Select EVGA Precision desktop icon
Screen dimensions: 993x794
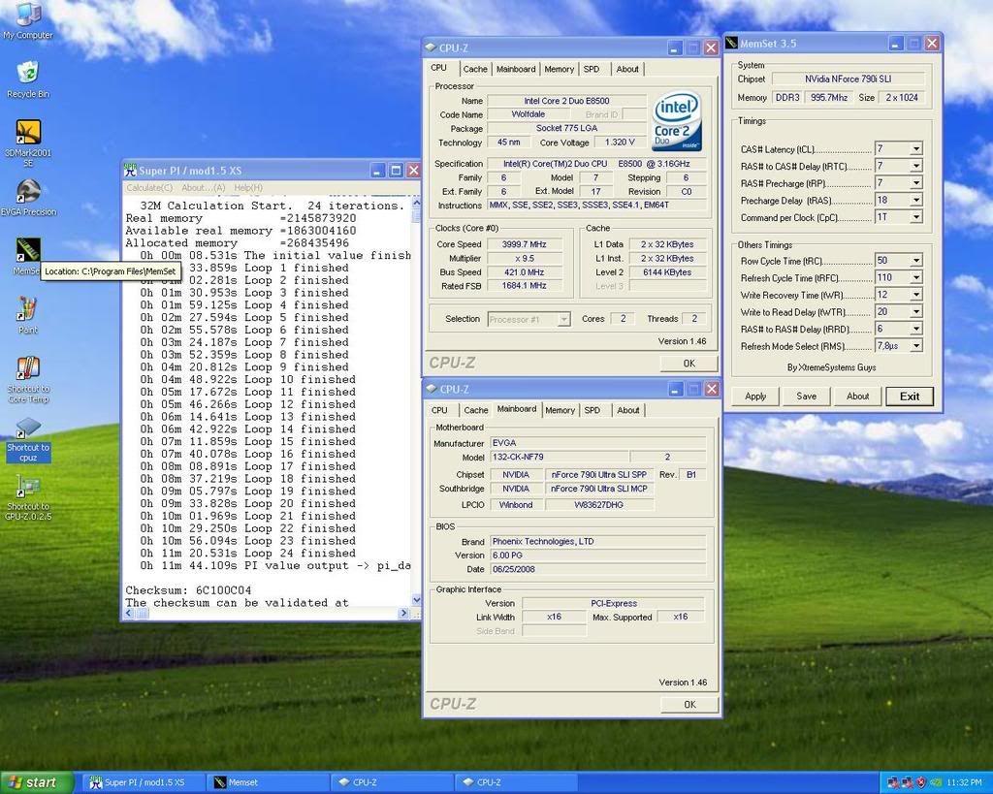pyautogui.click(x=28, y=198)
